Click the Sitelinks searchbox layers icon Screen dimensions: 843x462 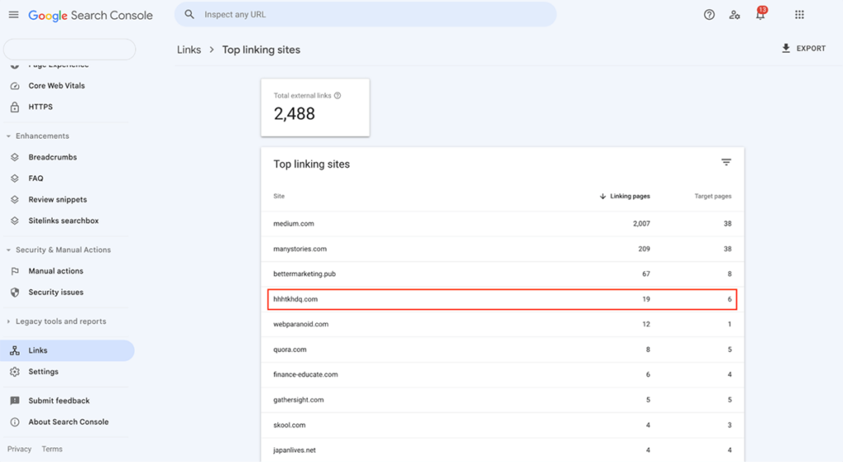(x=15, y=220)
